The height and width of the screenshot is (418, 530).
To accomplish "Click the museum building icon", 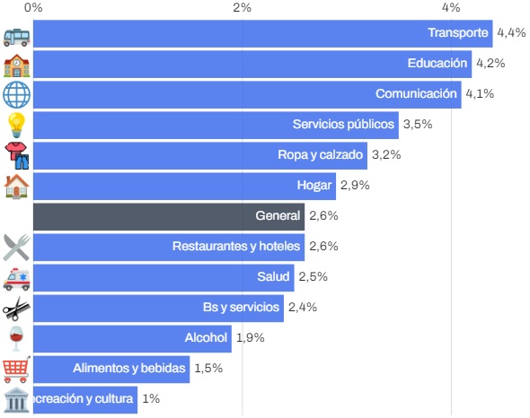I will point(16,400).
